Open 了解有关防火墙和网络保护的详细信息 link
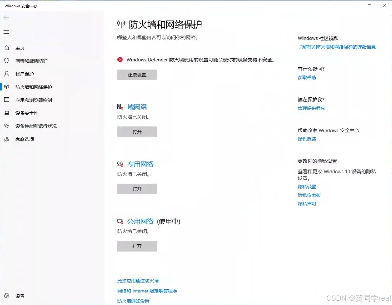The width and height of the screenshot is (392, 305). [336, 47]
